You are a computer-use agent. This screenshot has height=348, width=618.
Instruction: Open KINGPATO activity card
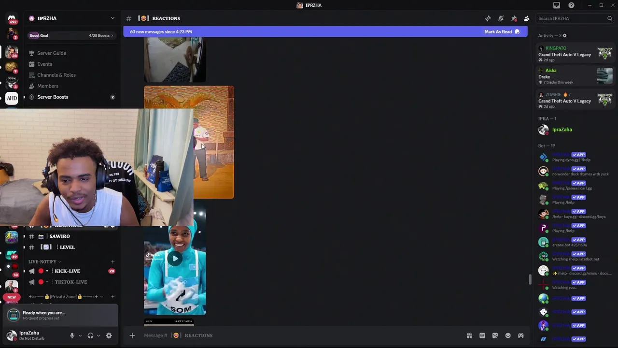[x=575, y=53]
